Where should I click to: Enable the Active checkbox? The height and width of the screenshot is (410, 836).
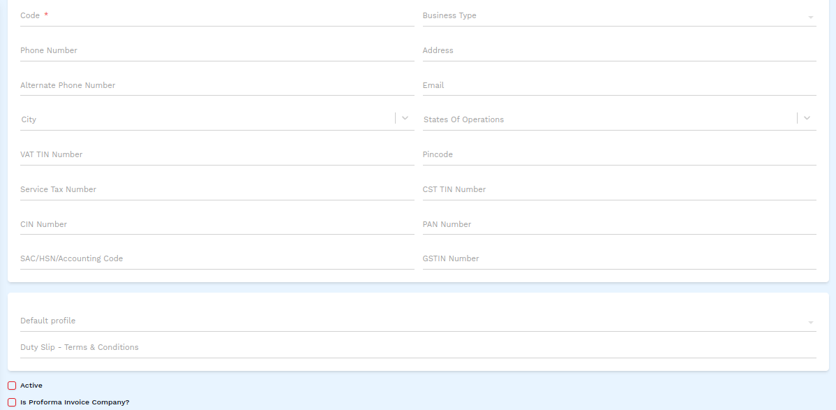(x=12, y=386)
